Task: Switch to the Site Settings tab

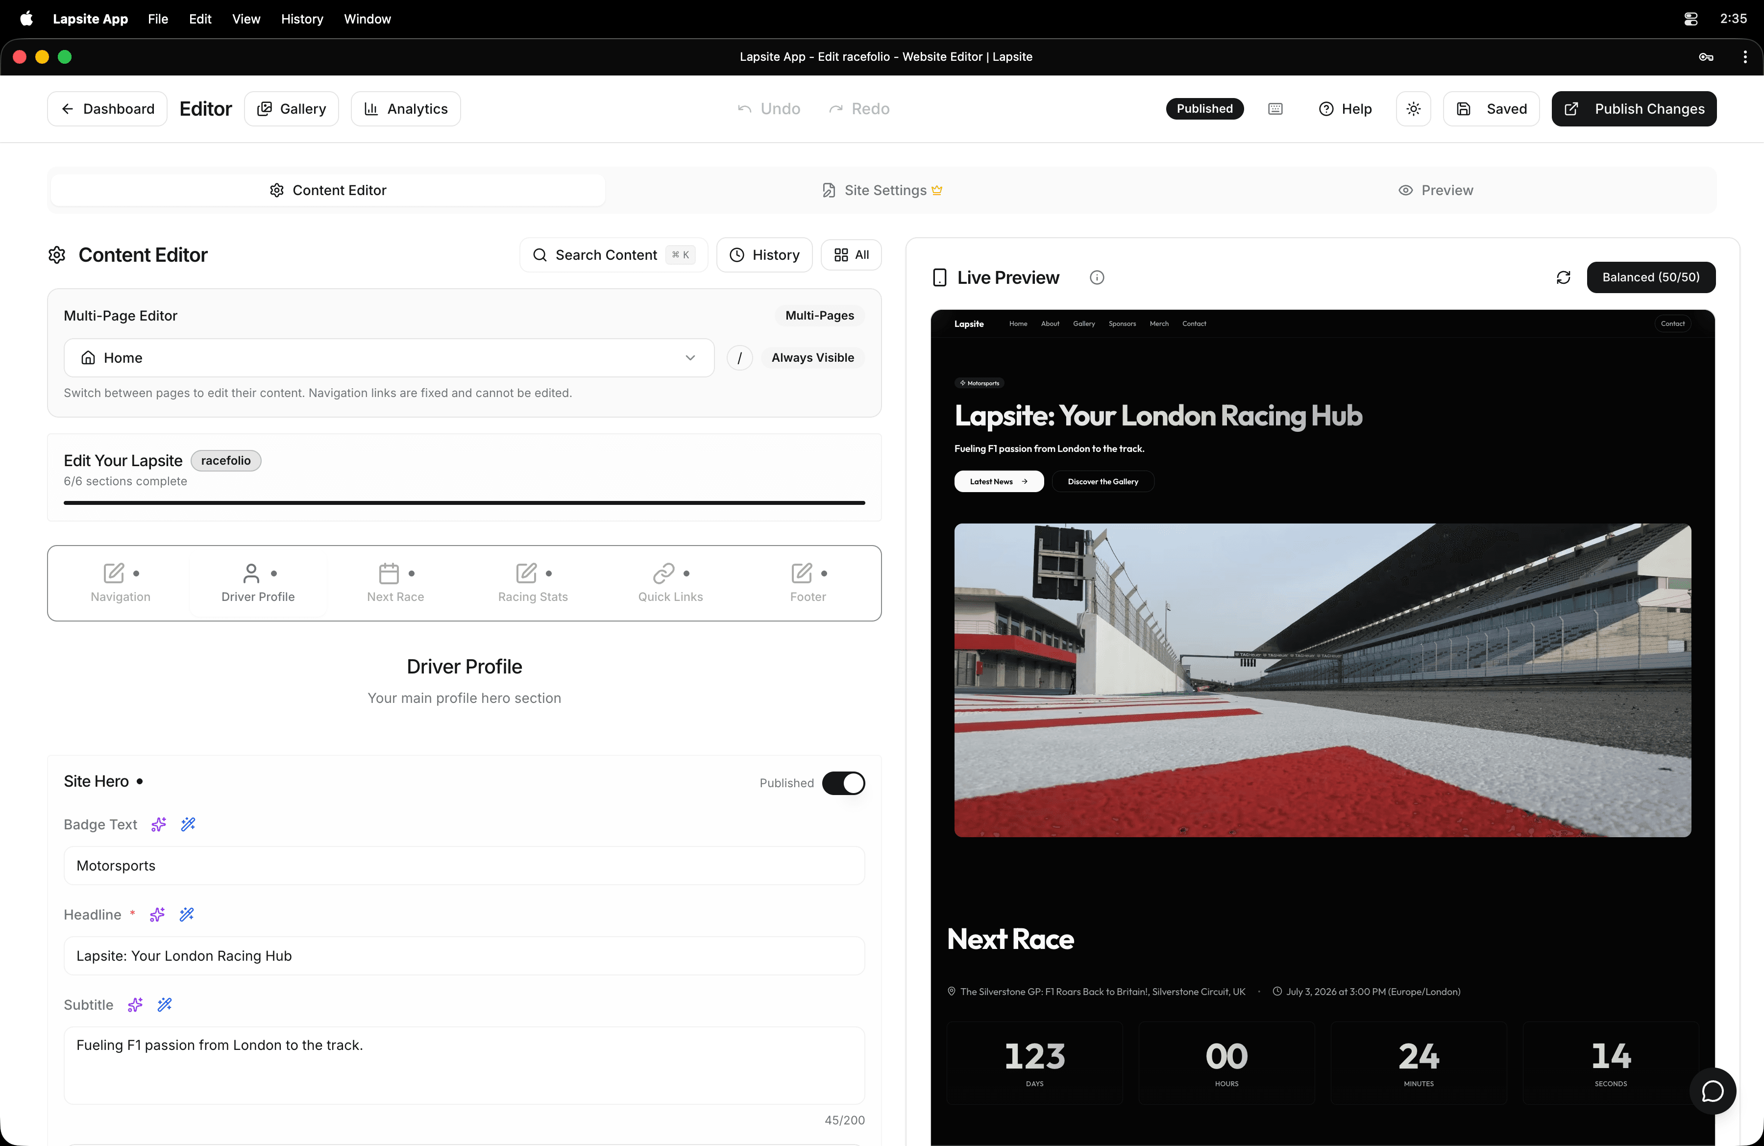Action: 881,190
